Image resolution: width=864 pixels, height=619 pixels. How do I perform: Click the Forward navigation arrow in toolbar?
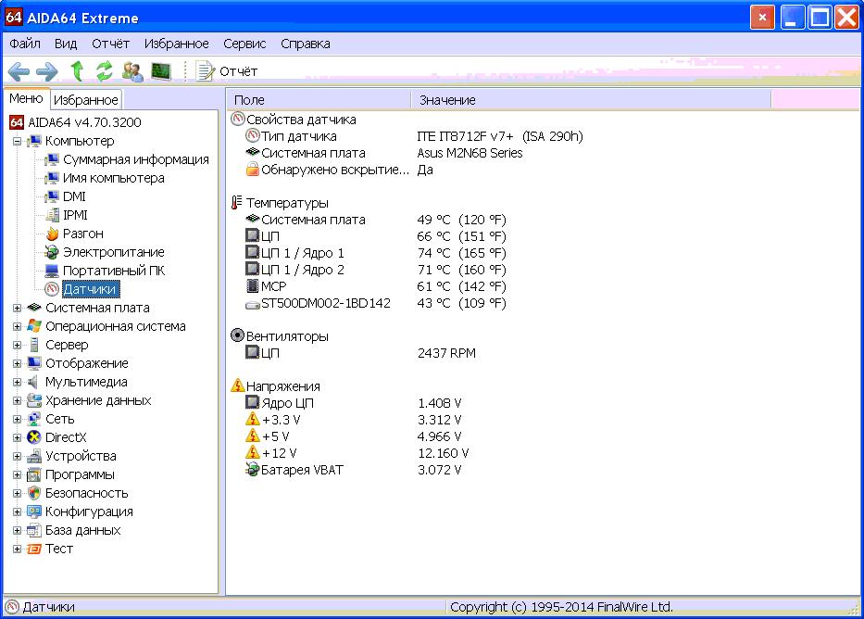(x=47, y=71)
